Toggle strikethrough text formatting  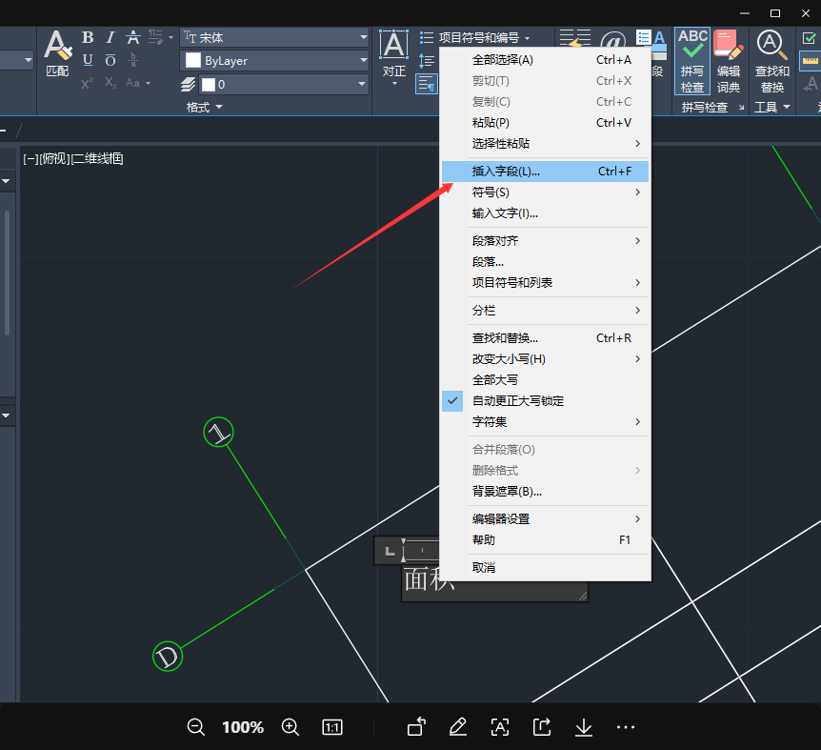133,38
